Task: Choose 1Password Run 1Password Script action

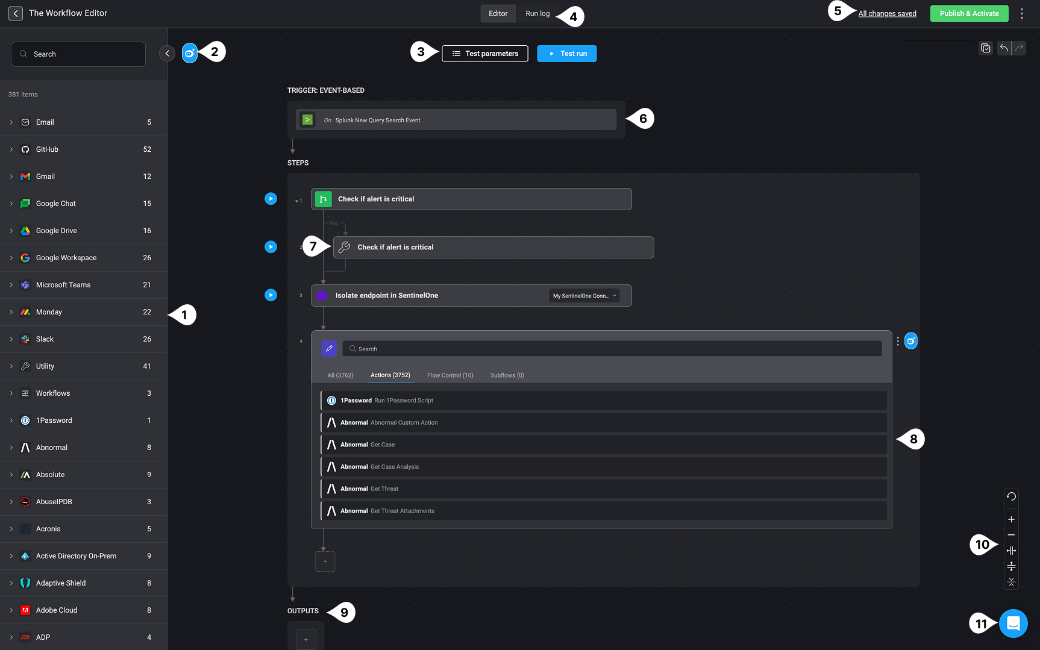Action: pos(604,401)
